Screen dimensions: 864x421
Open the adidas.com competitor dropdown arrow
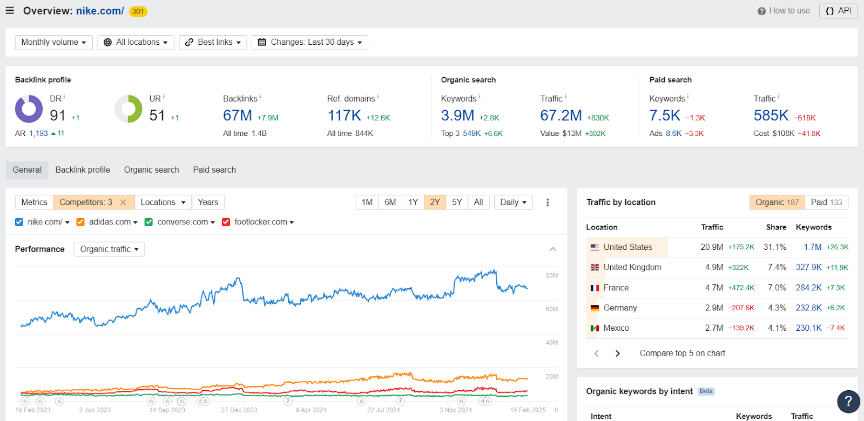click(136, 222)
